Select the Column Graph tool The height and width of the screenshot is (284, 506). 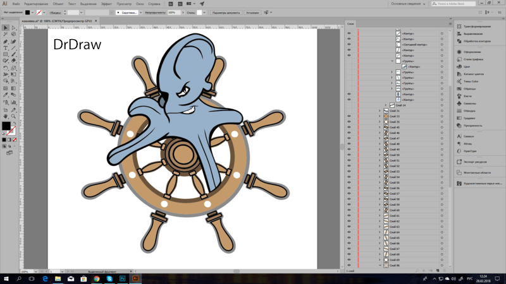[13, 102]
